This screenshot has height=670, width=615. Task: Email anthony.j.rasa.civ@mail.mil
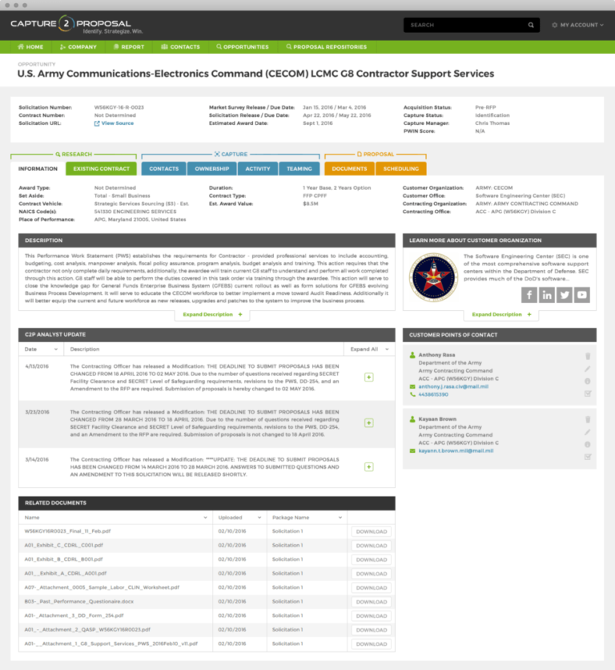[453, 386]
